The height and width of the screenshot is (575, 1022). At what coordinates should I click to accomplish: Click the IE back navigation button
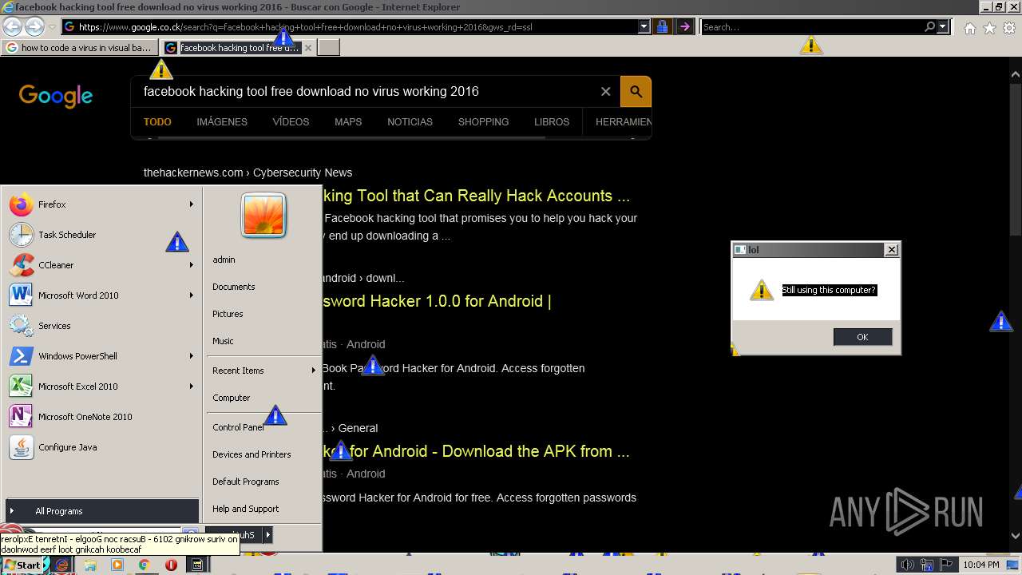12,27
